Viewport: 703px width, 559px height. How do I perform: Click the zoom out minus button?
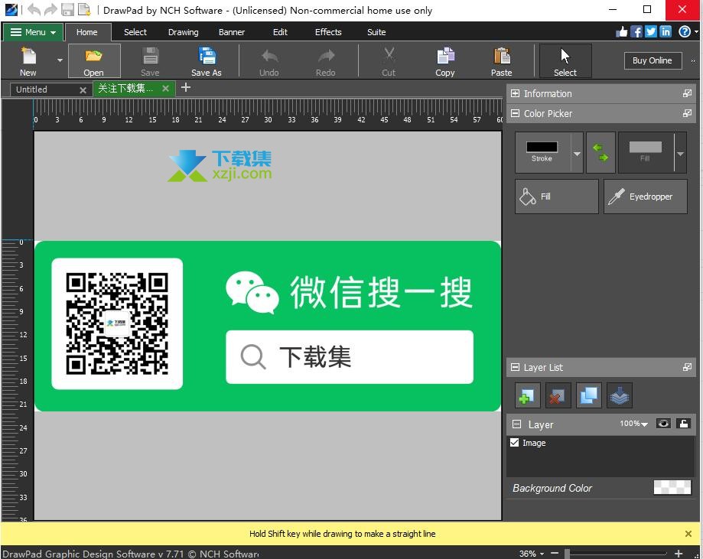point(554,554)
